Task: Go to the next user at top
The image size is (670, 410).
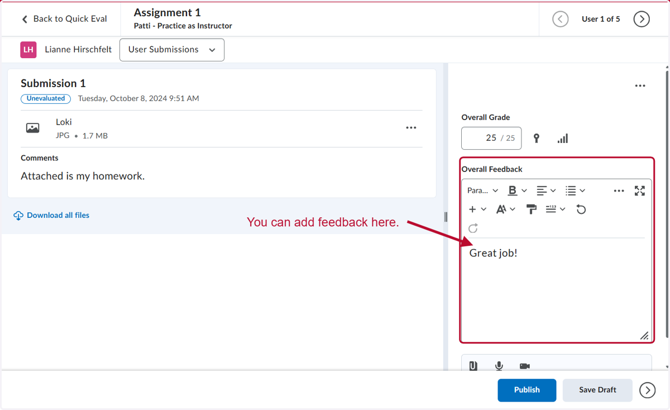Action: (642, 19)
